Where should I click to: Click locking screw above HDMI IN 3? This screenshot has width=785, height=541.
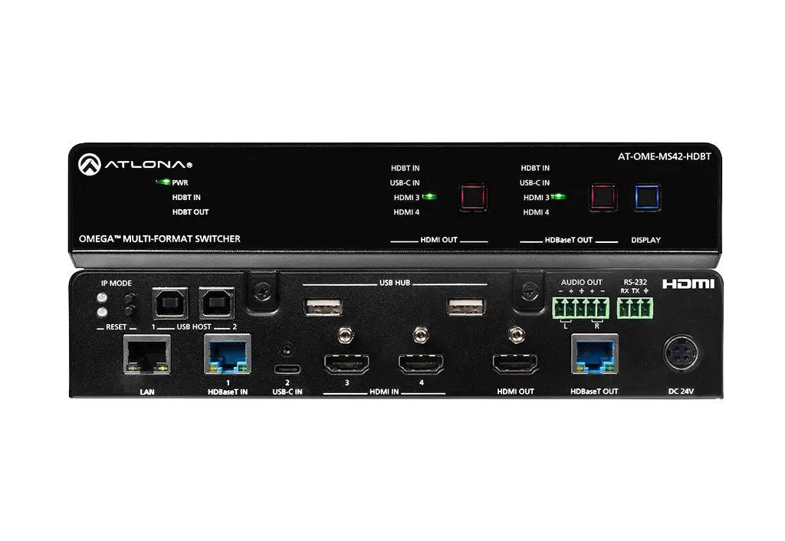pos(345,335)
